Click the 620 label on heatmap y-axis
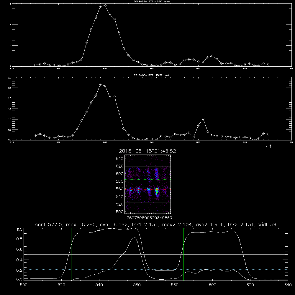This screenshot has height=295, width=295. 120,166
